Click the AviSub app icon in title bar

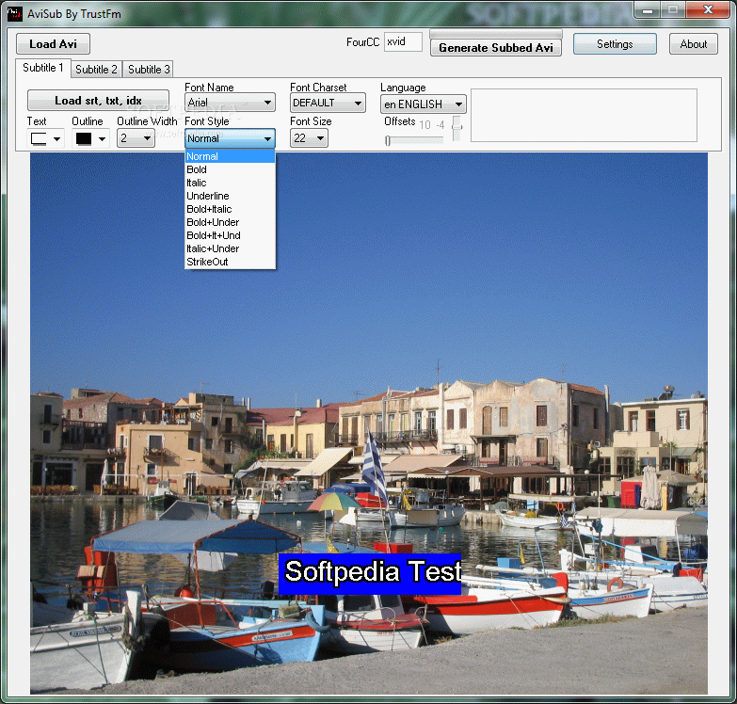(x=14, y=14)
